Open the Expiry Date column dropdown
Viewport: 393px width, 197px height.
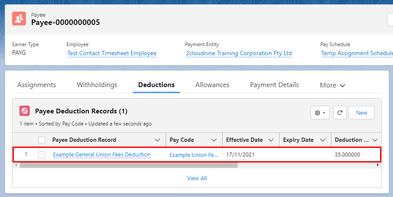pyautogui.click(x=323, y=140)
